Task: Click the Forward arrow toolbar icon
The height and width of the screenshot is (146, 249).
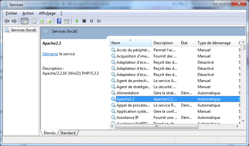Action: [x=14, y=21]
